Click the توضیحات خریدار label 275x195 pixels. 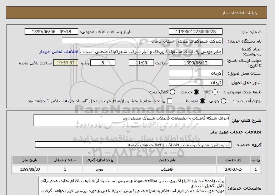(245, 188)
